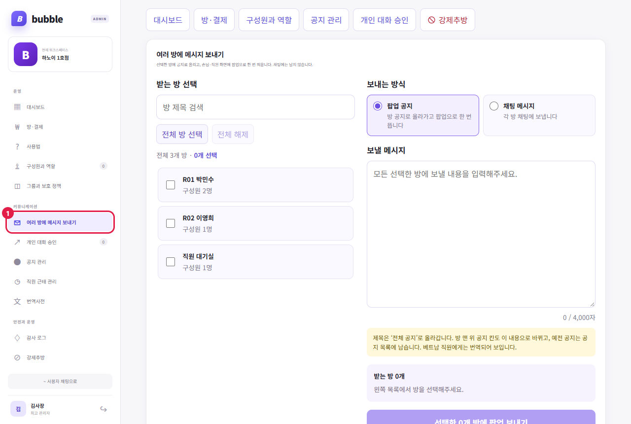Check the R02 이영희 room checkbox
Screen dimensions: 631x424
(x=171, y=223)
